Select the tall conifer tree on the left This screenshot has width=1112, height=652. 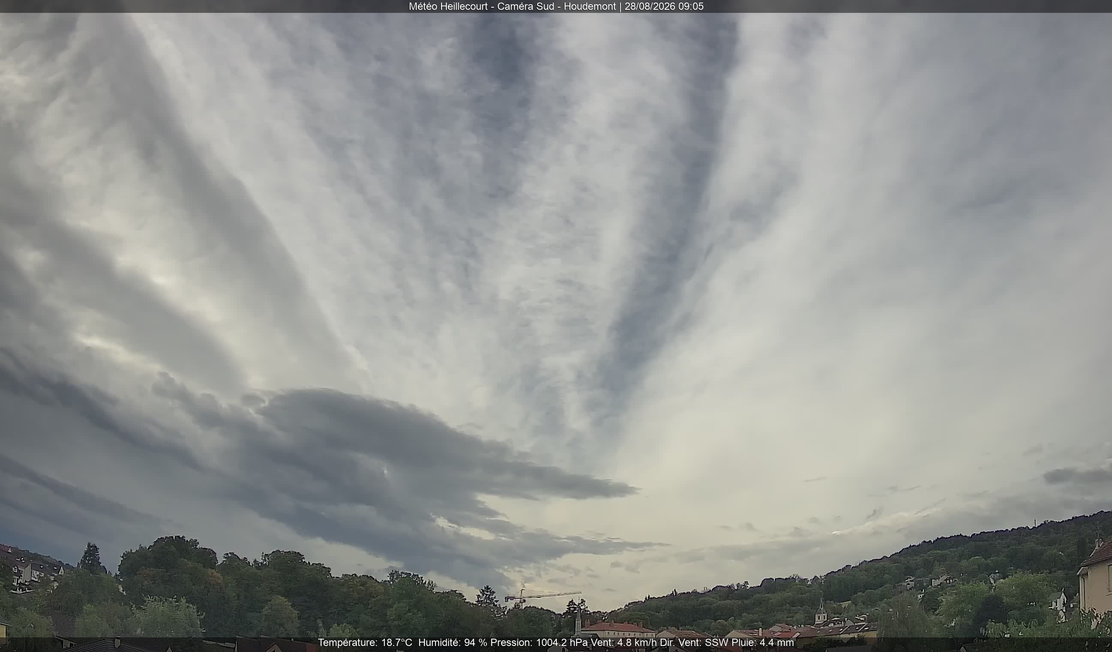[91, 558]
